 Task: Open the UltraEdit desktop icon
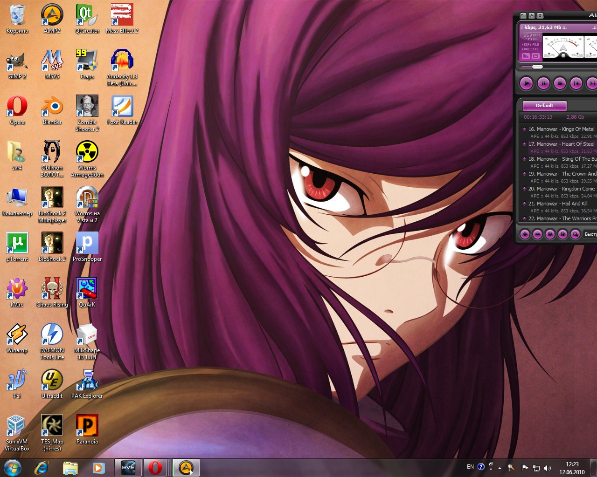click(x=52, y=384)
